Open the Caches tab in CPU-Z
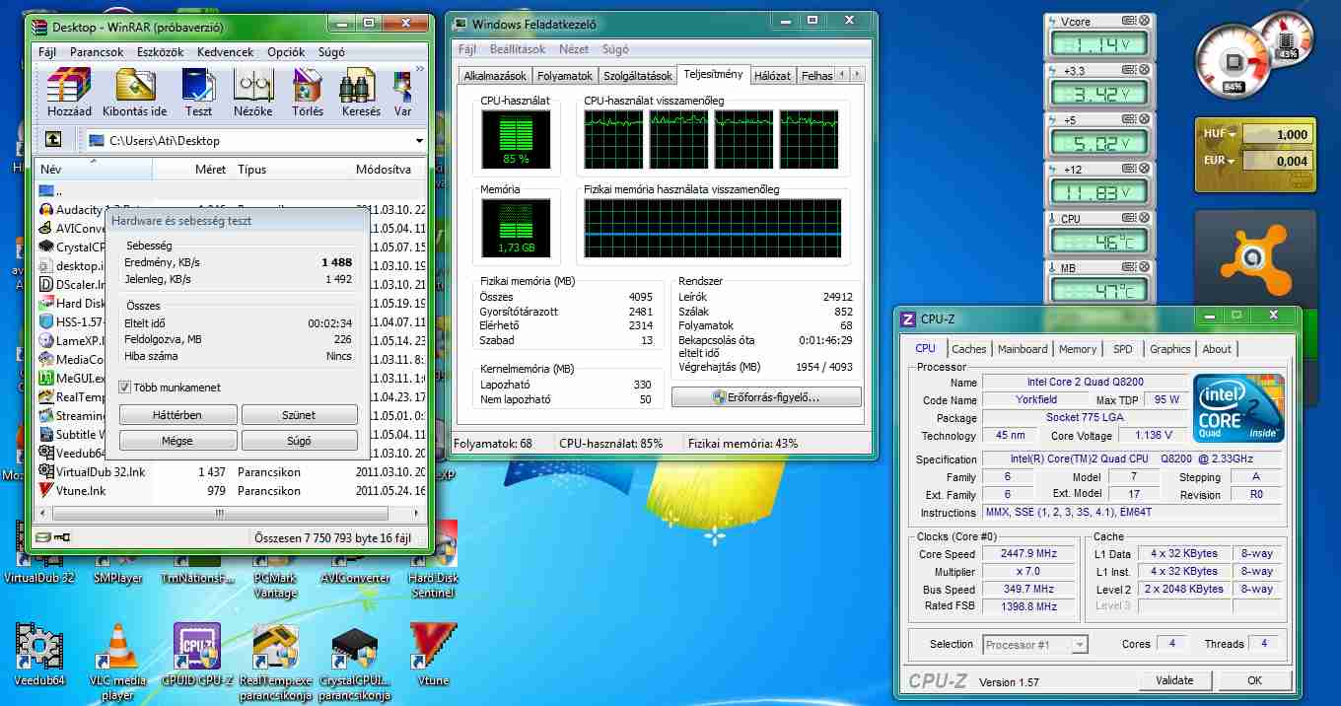 969,349
